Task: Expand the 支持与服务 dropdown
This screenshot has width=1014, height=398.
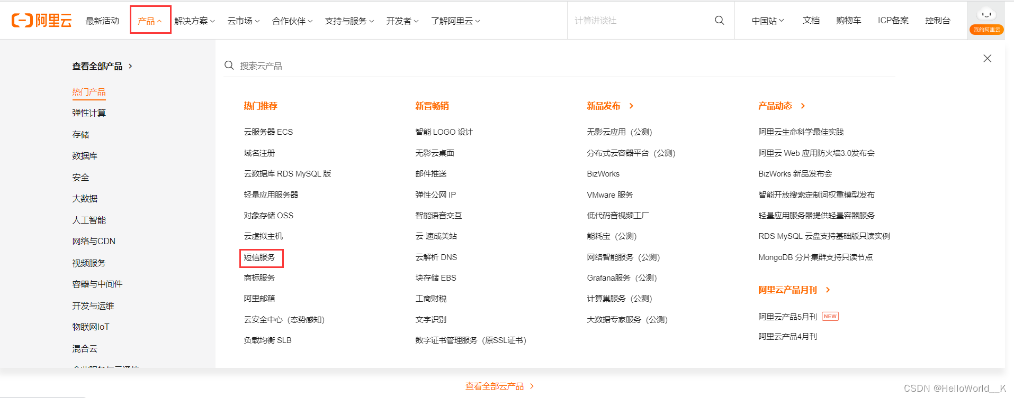Action: pyautogui.click(x=349, y=21)
